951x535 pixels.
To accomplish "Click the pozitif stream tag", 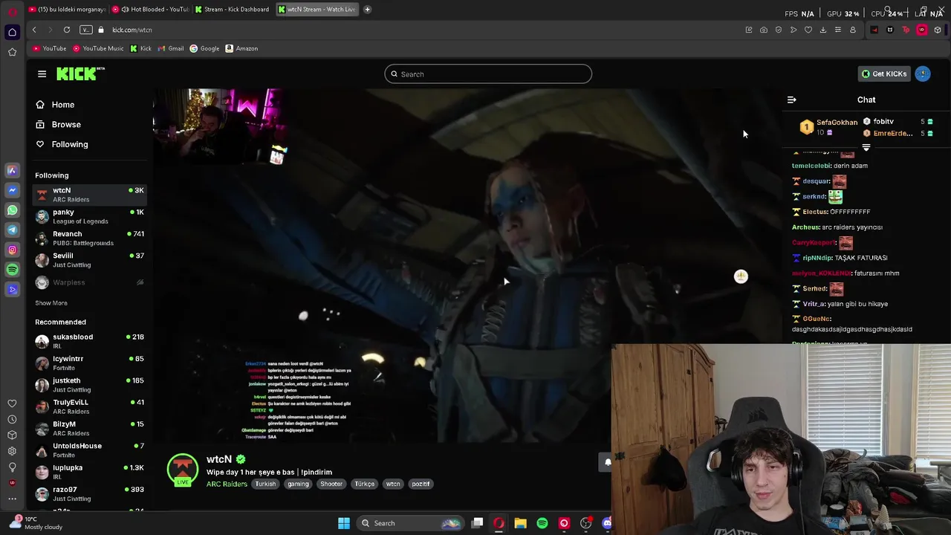I will tap(421, 484).
